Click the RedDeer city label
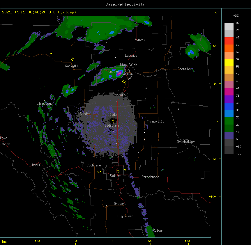 coord(128,74)
